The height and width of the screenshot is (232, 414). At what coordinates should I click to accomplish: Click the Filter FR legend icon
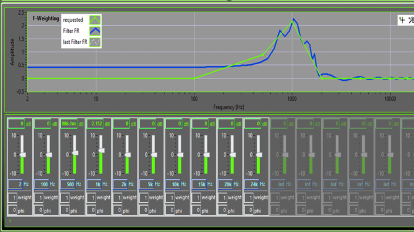pyautogui.click(x=95, y=31)
